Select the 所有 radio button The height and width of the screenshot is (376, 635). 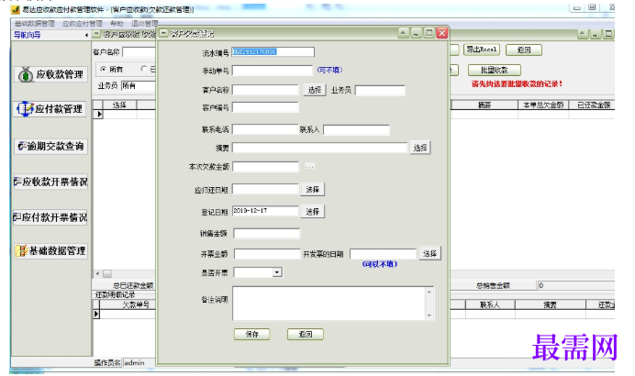click(104, 69)
